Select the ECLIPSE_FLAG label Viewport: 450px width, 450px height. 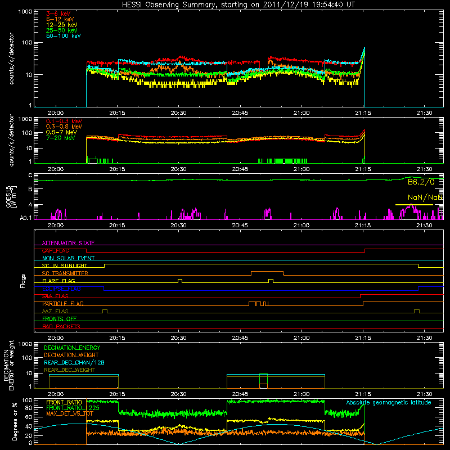[61, 289]
